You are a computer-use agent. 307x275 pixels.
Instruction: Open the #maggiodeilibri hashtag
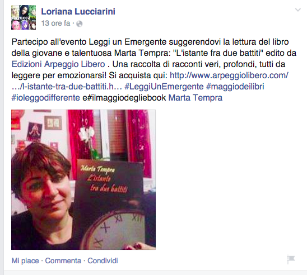tap(235, 87)
